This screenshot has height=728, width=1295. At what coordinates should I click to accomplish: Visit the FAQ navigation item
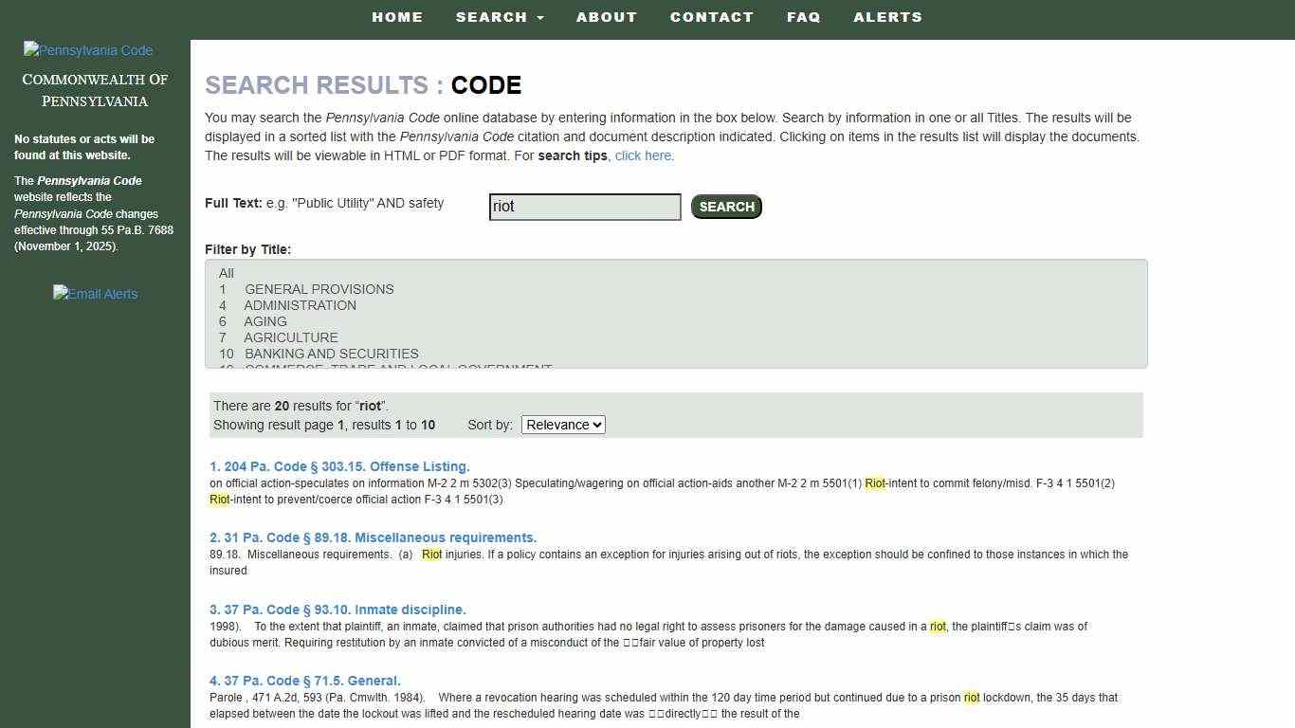[x=803, y=16]
